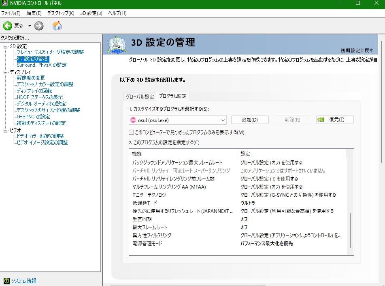Select 3D 設定の管理 in the tree

point(33,59)
